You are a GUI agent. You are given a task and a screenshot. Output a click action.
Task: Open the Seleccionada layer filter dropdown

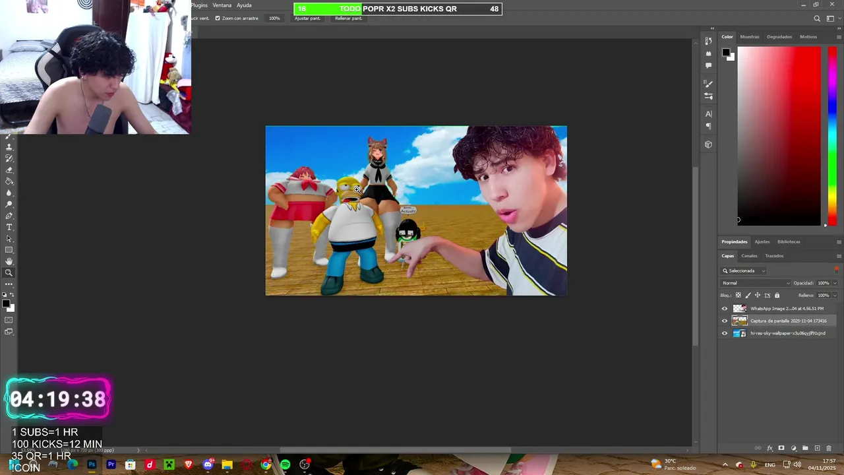point(743,271)
